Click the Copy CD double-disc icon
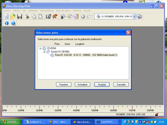The height and width of the screenshot is (125, 167). point(70,16)
